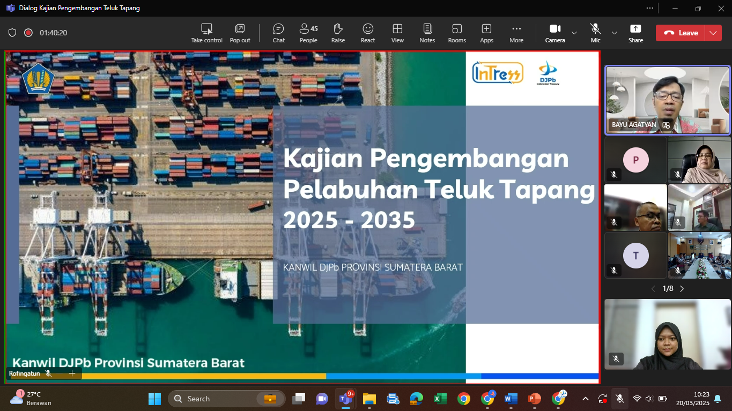The width and height of the screenshot is (732, 411).
Task: Open volume control in system tray
Action: point(649,399)
